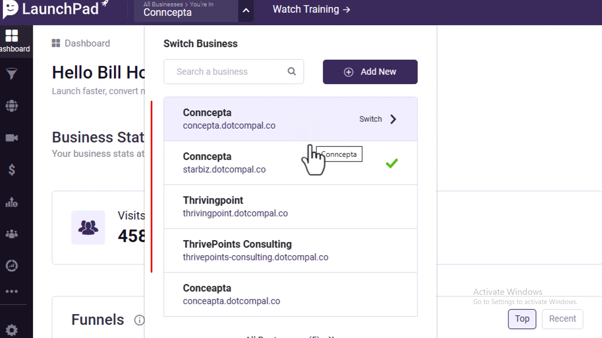Viewport: 602px width, 338px height.
Task: Switch Funnels view to Top tab
Action: (x=522, y=319)
